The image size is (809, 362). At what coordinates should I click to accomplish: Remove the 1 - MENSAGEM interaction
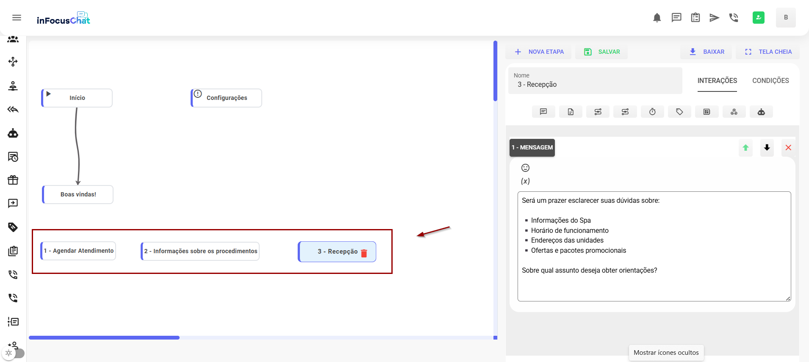[x=788, y=148]
